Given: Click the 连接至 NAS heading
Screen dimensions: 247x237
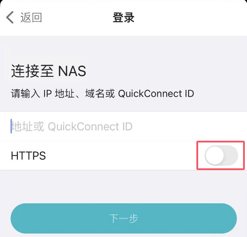Looking at the screenshot, I should pyautogui.click(x=48, y=71).
